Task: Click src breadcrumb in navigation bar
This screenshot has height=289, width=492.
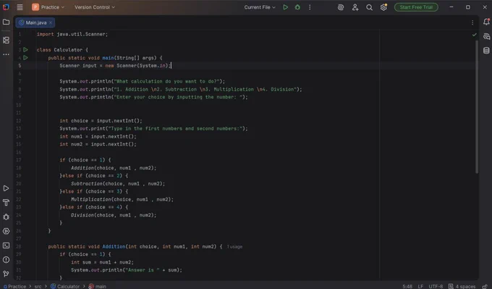Action: click(x=38, y=287)
